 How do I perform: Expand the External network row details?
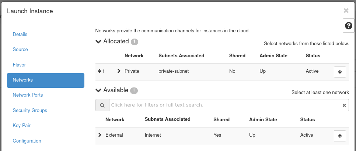pos(100,135)
